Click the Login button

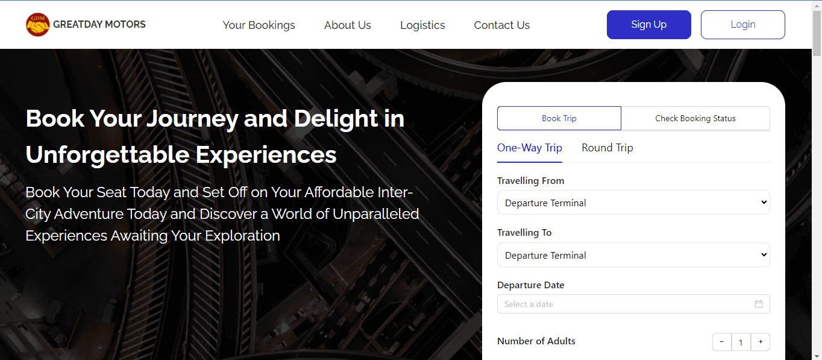point(743,25)
